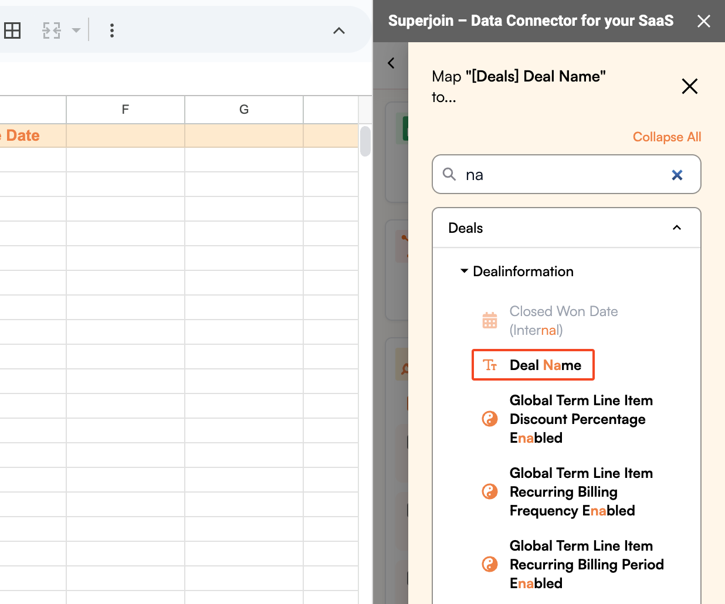725x604 pixels.
Task: Click boolean icon beside Recurring Billing Frequency Enabled
Action: (x=490, y=491)
